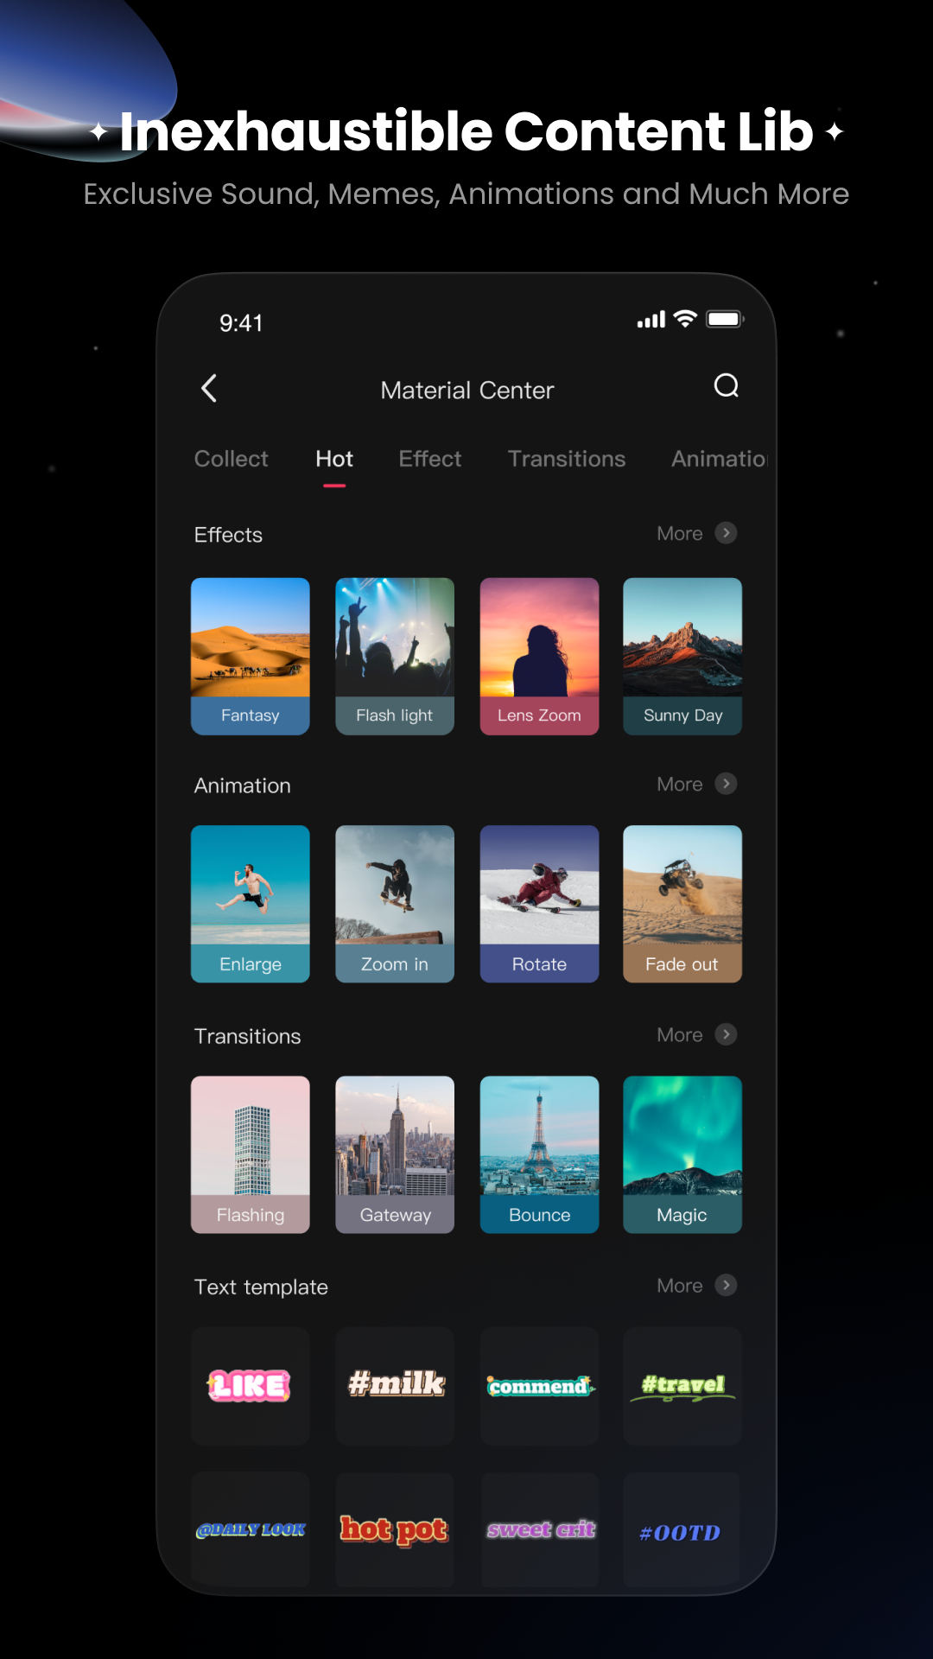
Task: Expand Animation section via More arrow
Action: pos(726,784)
